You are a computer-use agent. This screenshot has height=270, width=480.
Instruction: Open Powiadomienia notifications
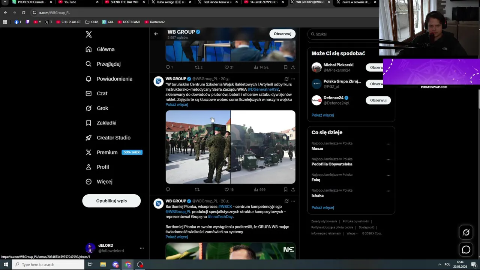pos(109,79)
